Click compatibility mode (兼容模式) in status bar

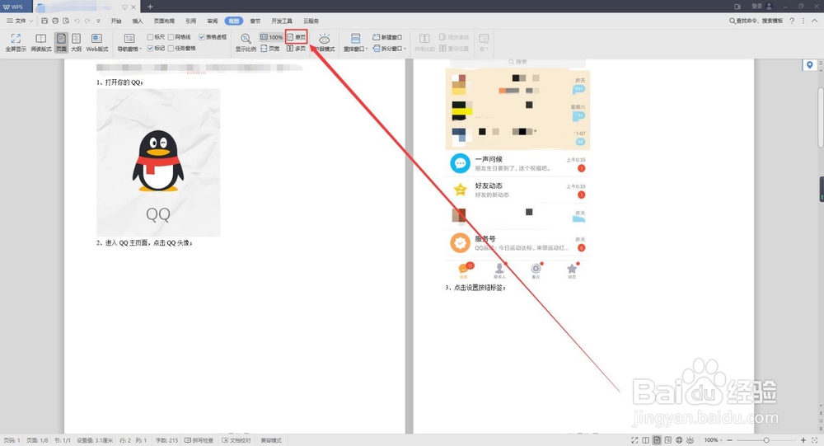click(x=271, y=440)
